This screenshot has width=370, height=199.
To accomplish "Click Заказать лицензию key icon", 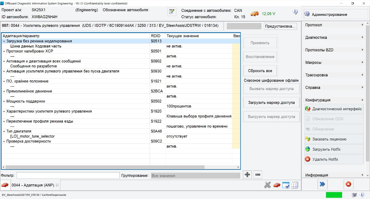I will (307, 139).
